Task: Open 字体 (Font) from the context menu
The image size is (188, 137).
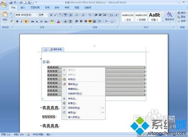Action: click(83, 99)
